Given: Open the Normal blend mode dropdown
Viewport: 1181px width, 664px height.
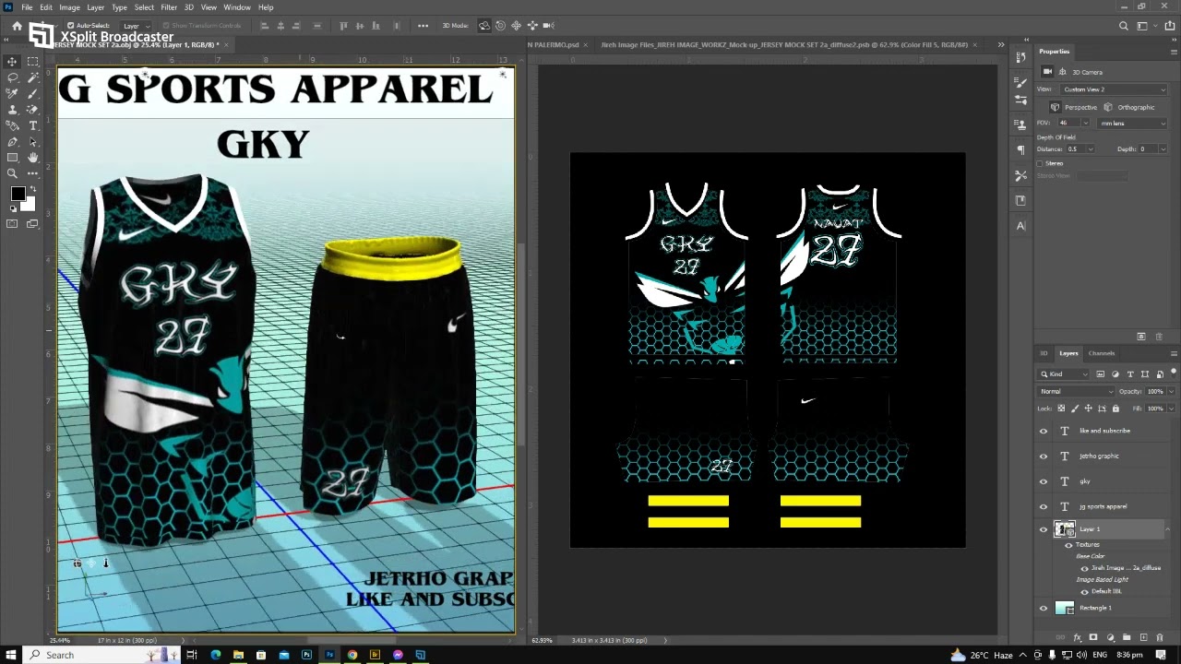Looking at the screenshot, I should tap(1077, 391).
